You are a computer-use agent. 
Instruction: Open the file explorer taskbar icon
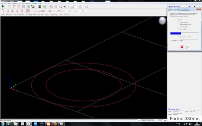click(x=16, y=124)
